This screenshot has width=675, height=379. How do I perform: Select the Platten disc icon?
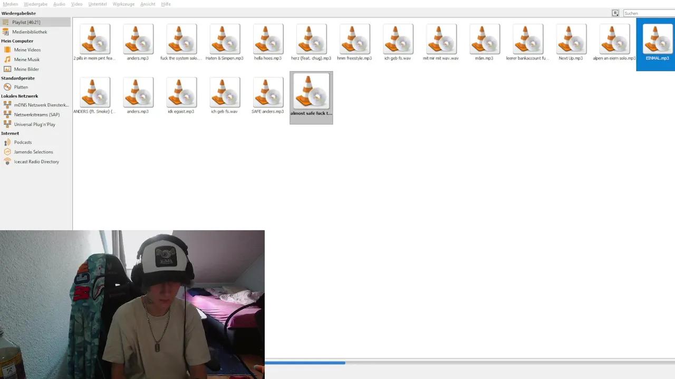tap(7, 87)
